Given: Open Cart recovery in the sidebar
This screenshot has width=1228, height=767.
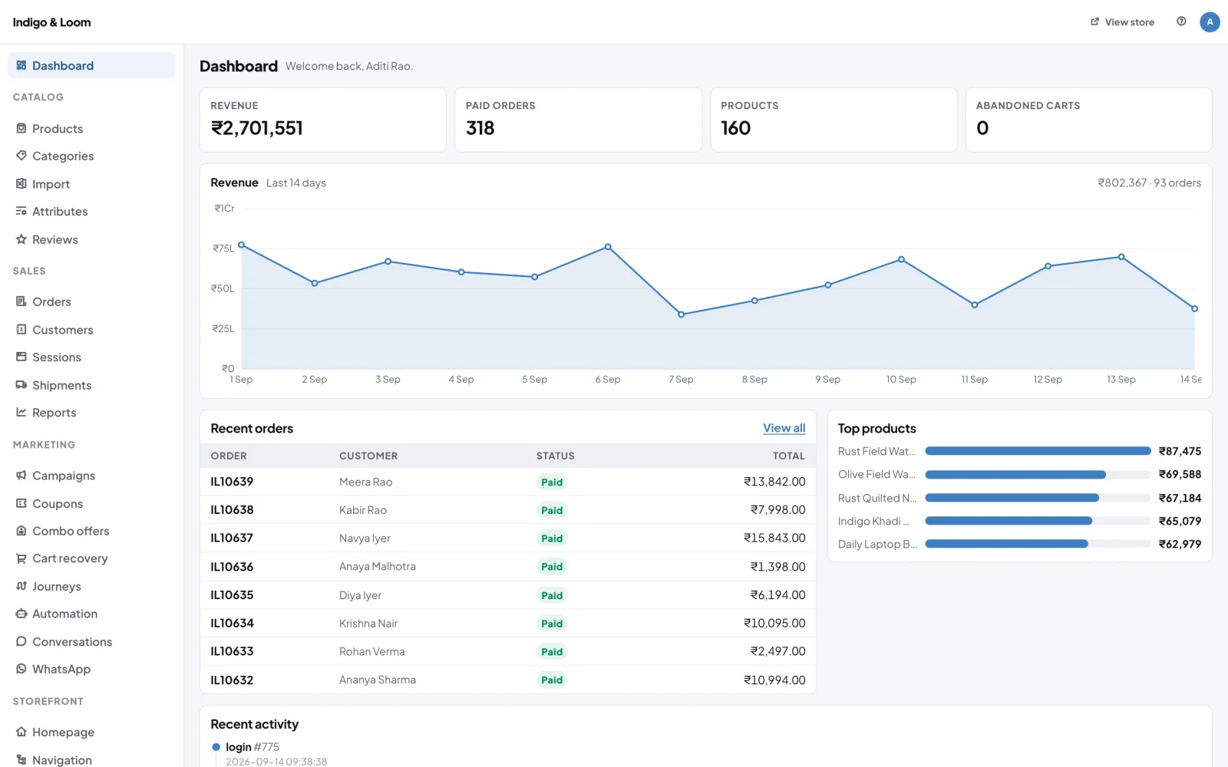Looking at the screenshot, I should point(91,558).
